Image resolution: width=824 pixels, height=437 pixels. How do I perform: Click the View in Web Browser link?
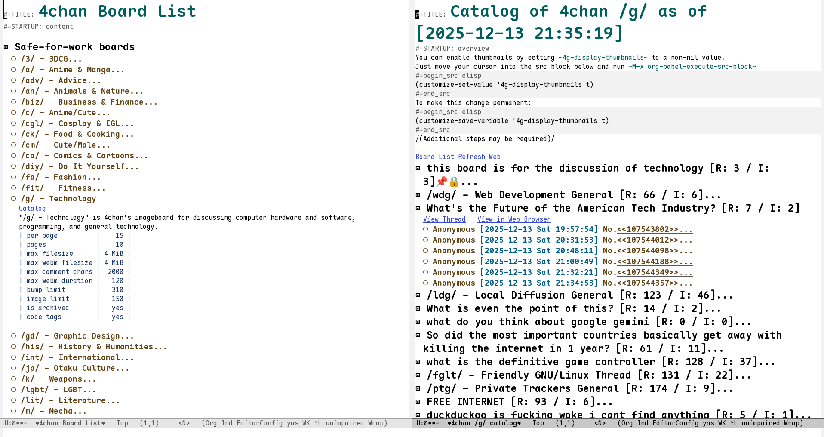click(x=514, y=219)
